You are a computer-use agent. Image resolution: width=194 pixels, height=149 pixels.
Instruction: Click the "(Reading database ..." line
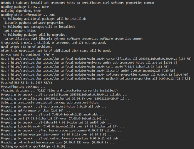pos(59,91)
